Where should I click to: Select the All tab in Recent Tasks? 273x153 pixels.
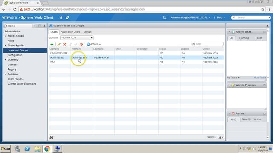click(232, 38)
